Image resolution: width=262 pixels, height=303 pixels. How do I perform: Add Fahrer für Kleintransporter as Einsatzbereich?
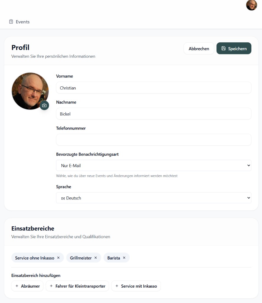coord(77,286)
